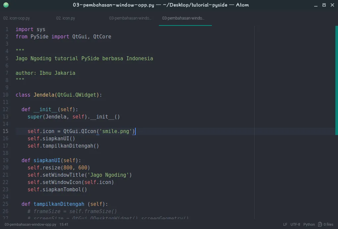Click the restore window button in title bar
Viewport: 338px width, 229px height.
[324, 5]
